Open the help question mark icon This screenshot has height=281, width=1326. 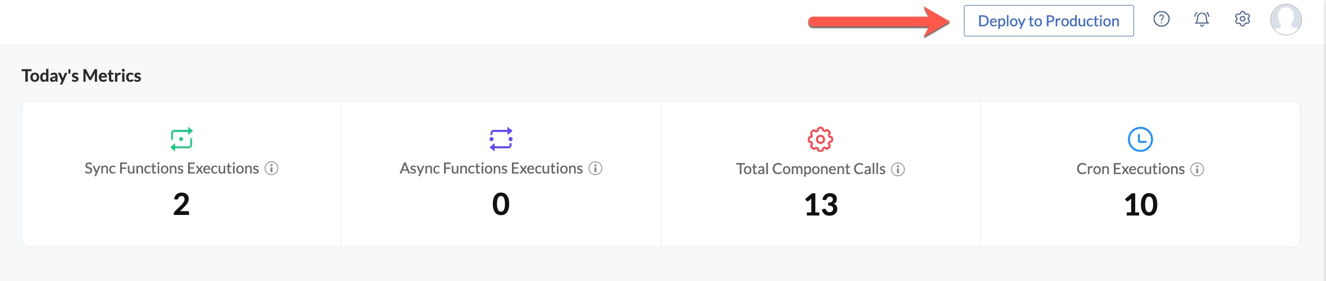coord(1162,20)
